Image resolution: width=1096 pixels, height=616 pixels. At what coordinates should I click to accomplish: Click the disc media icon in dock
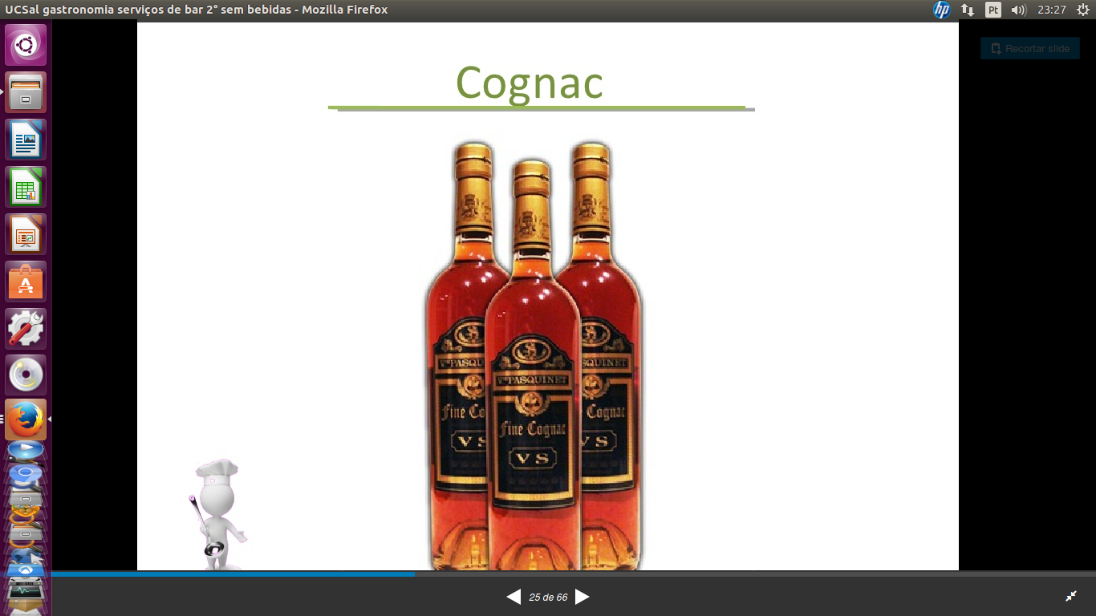tap(26, 375)
